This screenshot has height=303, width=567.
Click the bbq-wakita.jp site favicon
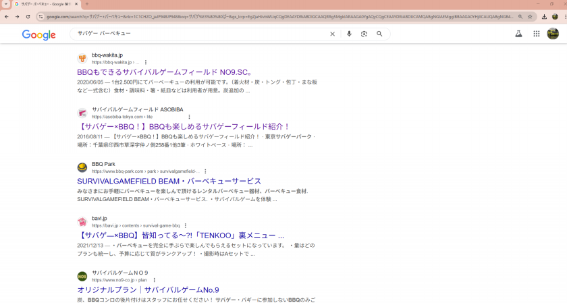coord(82,59)
